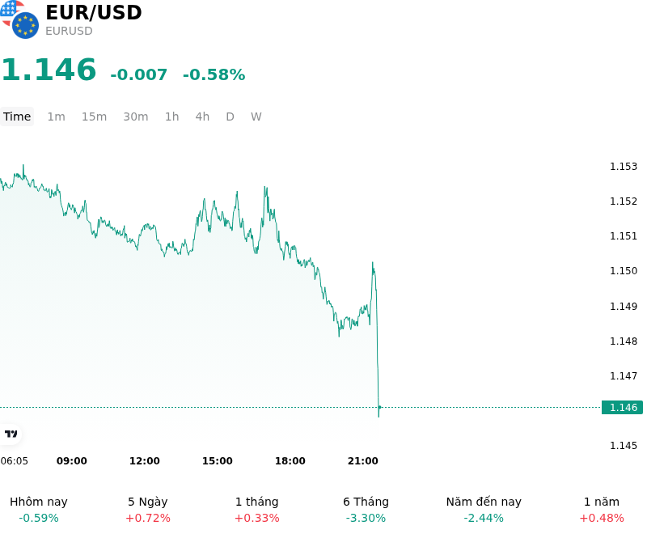647x534 pixels.
Task: Open the EUR/USD title link
Action: click(x=94, y=12)
